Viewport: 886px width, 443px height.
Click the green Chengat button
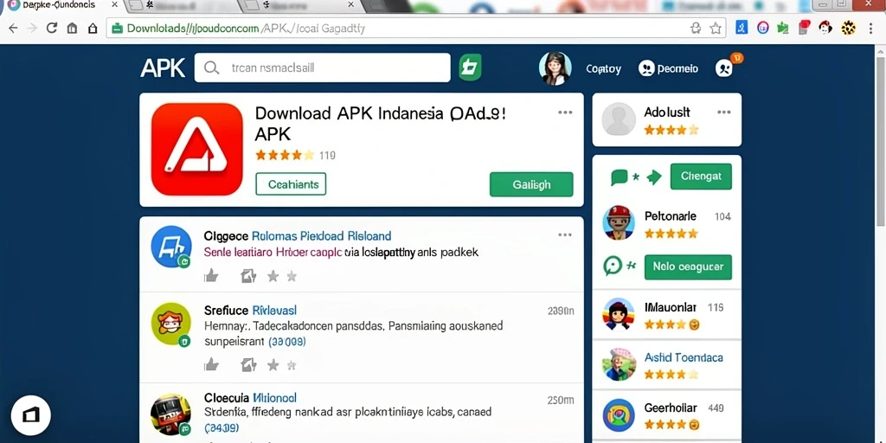[701, 177]
